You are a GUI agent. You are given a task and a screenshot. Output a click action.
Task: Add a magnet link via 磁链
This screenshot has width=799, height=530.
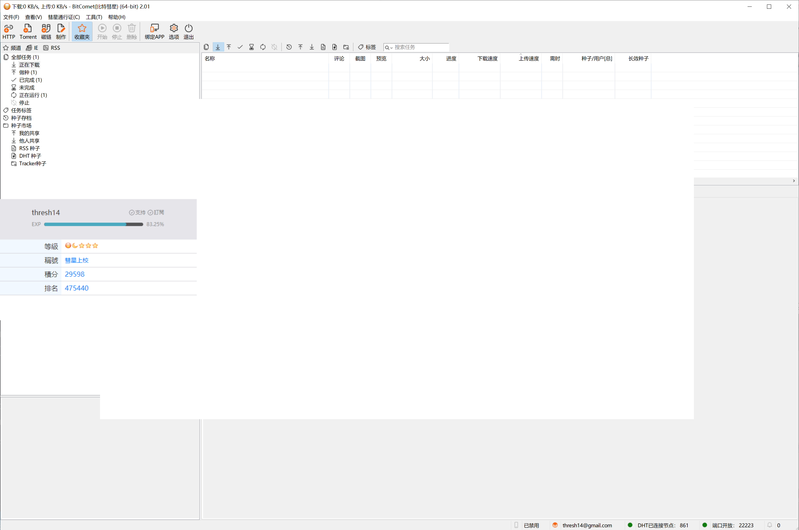tap(46, 32)
